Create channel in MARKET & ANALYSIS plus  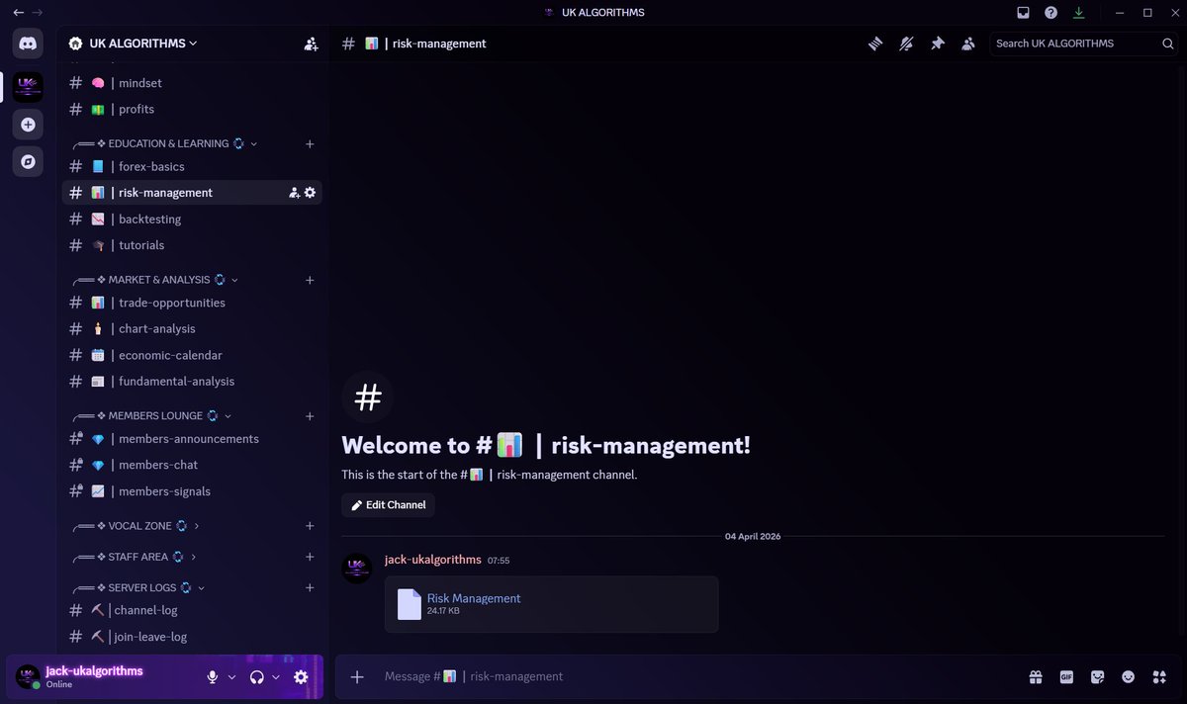[x=310, y=281]
